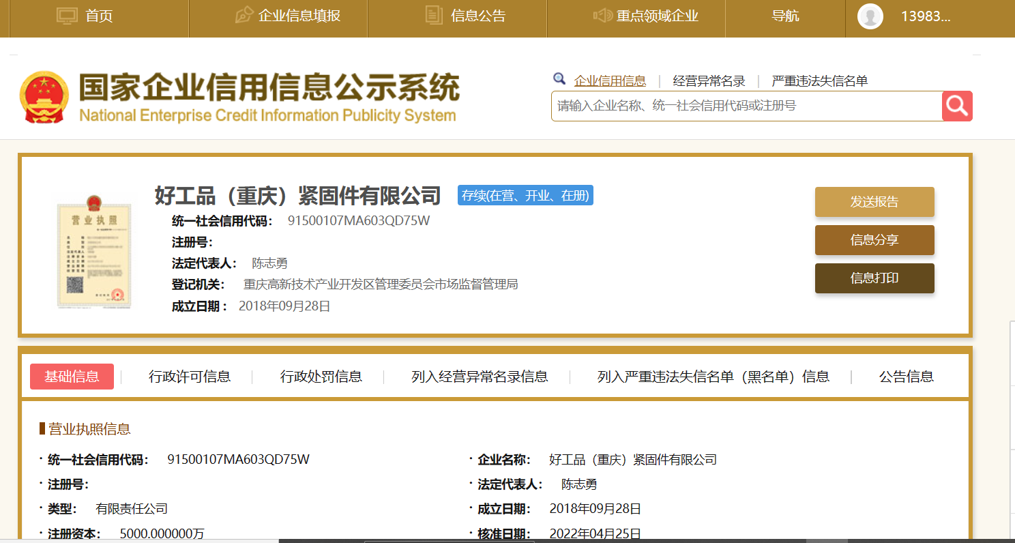Screen dimensions: 1015x543
Task: Open the 导航 menu
Action: coord(785,16)
